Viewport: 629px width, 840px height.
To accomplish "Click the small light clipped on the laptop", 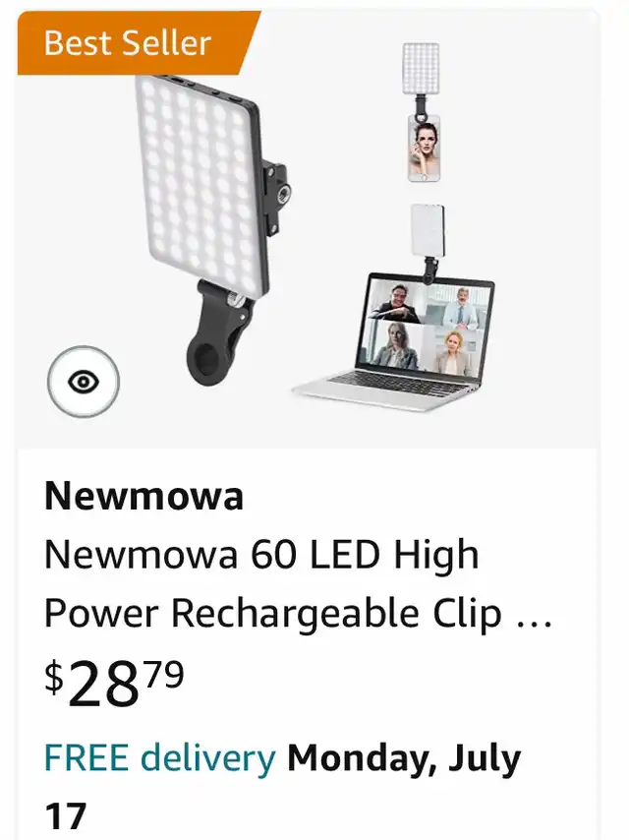I will [428, 230].
